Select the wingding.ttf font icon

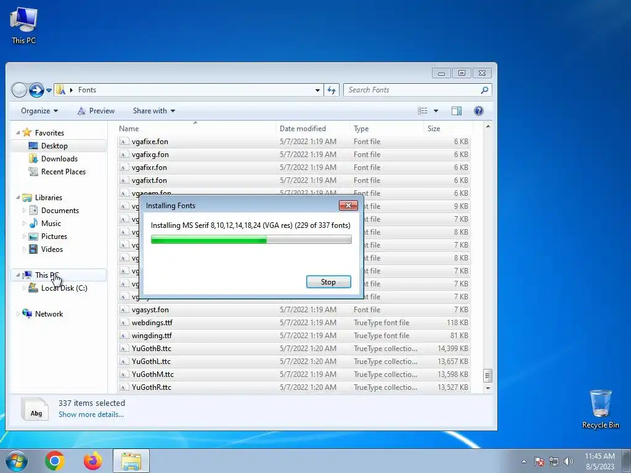[124, 336]
